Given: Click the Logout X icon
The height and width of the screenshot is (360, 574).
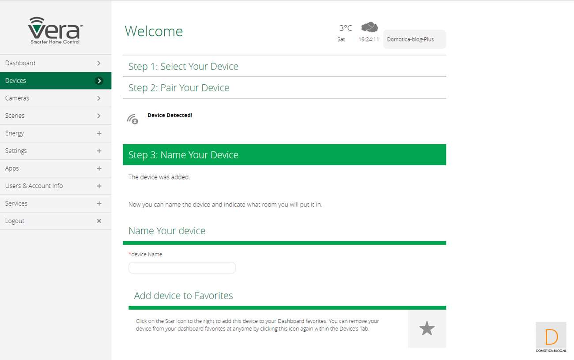Looking at the screenshot, I should pyautogui.click(x=99, y=221).
